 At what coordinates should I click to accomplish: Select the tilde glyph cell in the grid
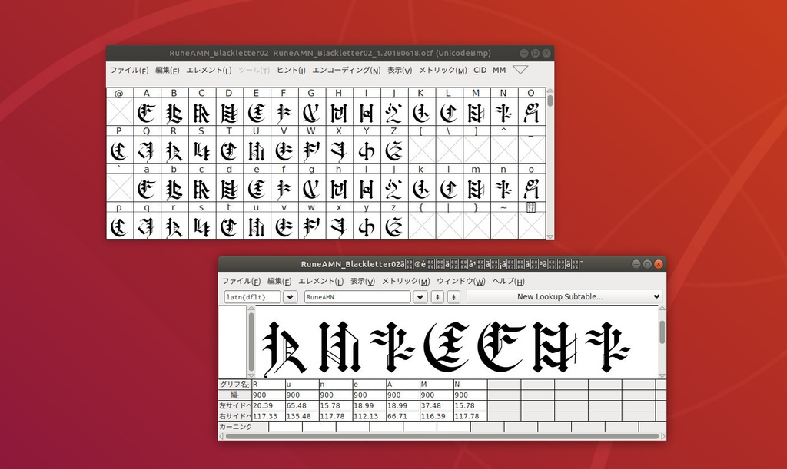coord(503,226)
